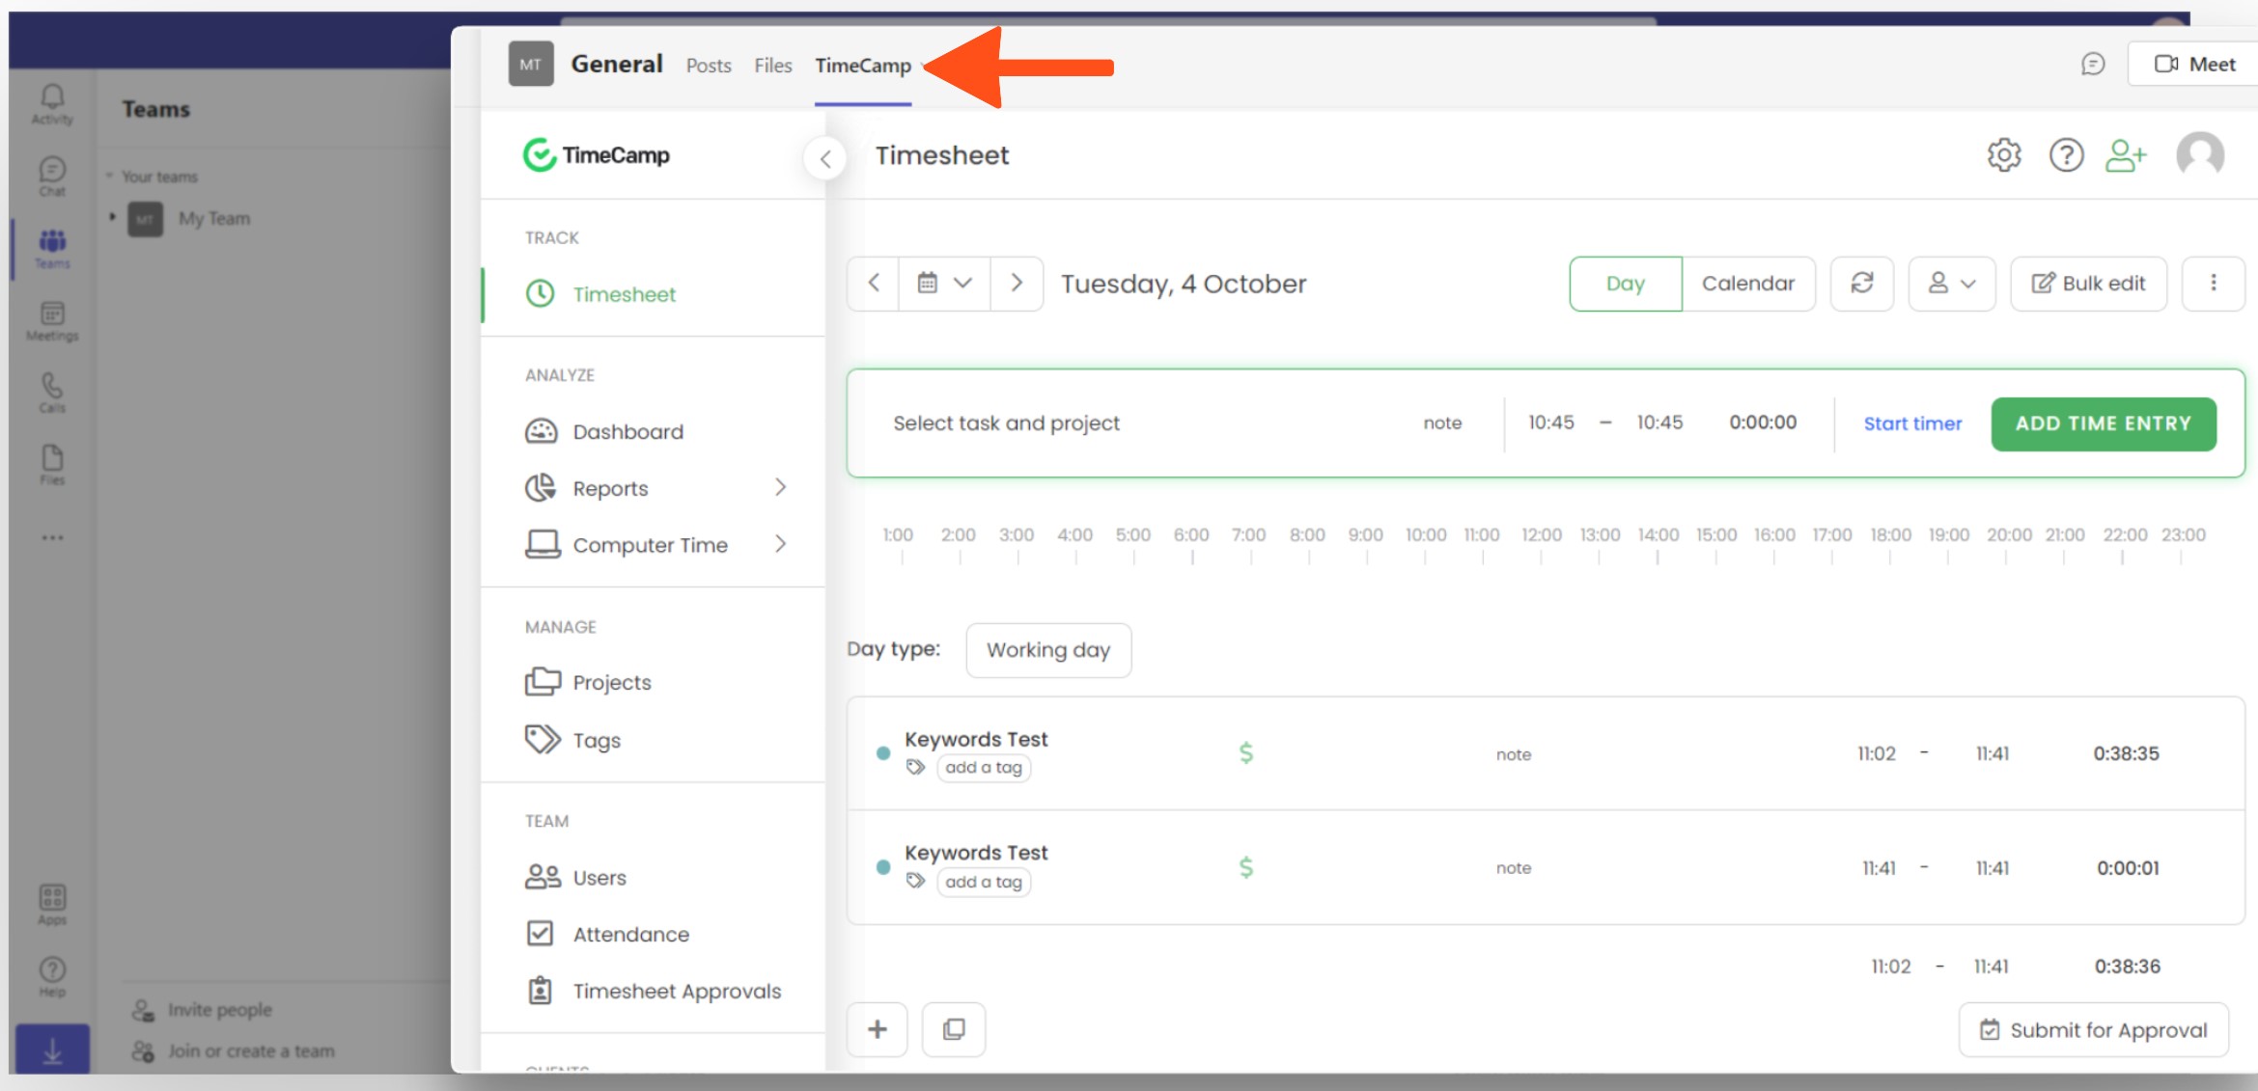
Task: Toggle billable dollar sign on first entry
Action: pos(1246,753)
